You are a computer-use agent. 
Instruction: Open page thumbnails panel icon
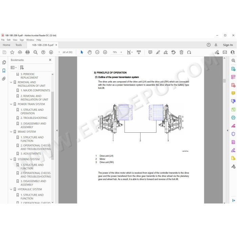[4, 62]
